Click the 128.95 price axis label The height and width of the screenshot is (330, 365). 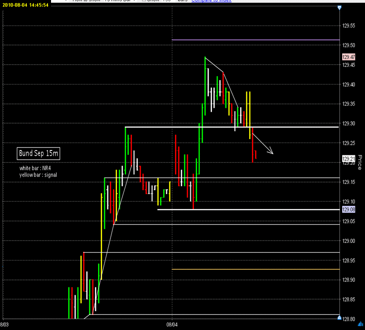(349, 260)
